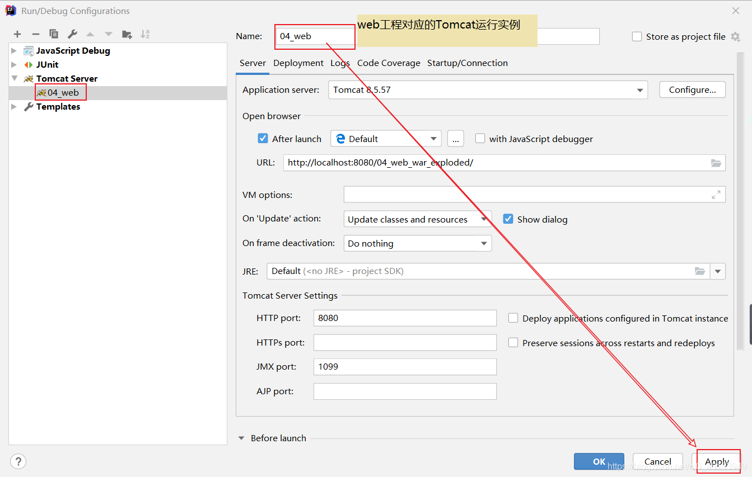This screenshot has width=752, height=477.
Task: Switch to Startup/Connection tab
Action: pos(468,63)
